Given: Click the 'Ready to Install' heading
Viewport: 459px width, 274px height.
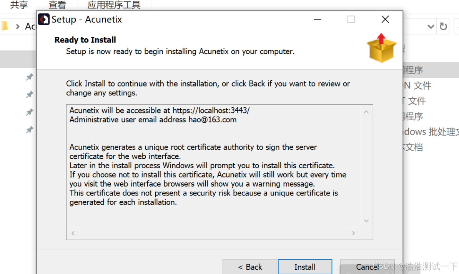Looking at the screenshot, I should pyautogui.click(x=85, y=40).
